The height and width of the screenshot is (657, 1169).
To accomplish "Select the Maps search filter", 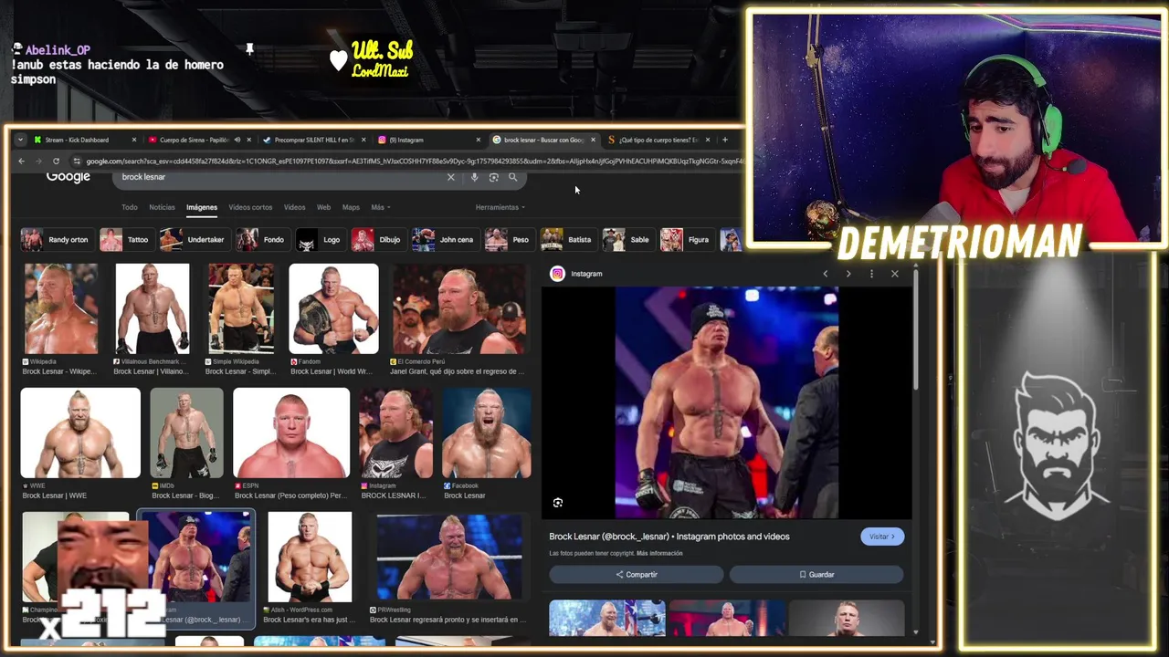I will click(x=351, y=207).
